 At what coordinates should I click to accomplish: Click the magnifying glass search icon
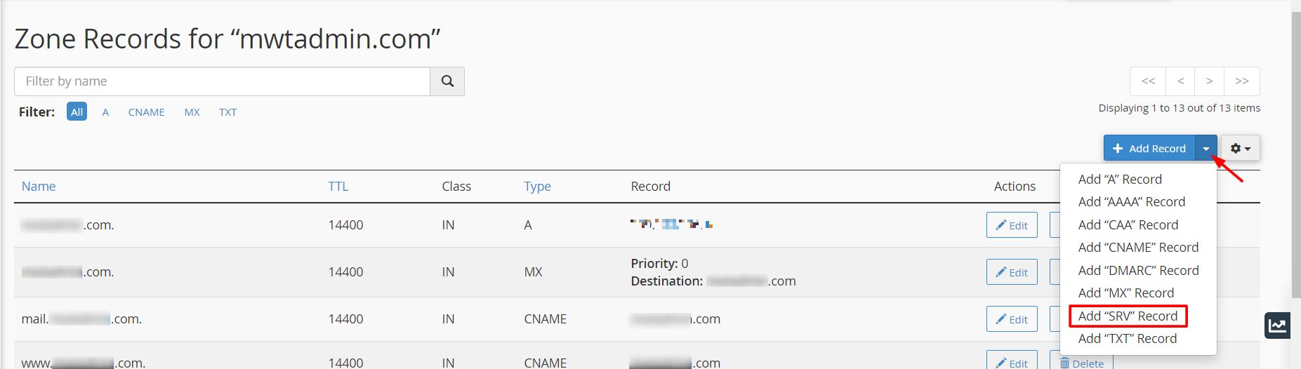pyautogui.click(x=447, y=81)
